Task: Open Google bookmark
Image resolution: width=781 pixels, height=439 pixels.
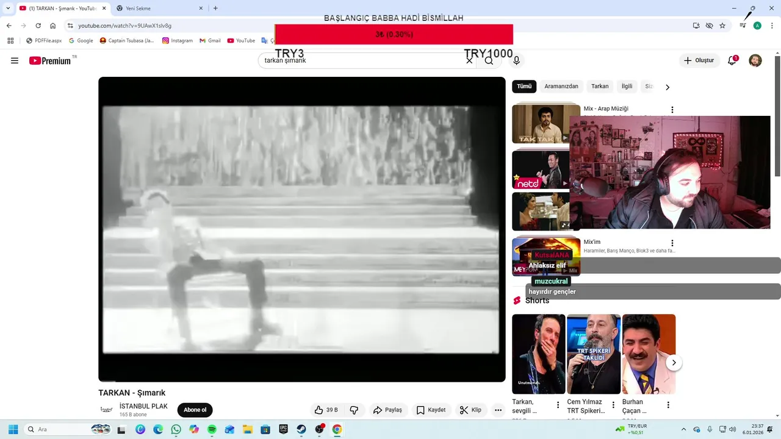Action: point(81,40)
